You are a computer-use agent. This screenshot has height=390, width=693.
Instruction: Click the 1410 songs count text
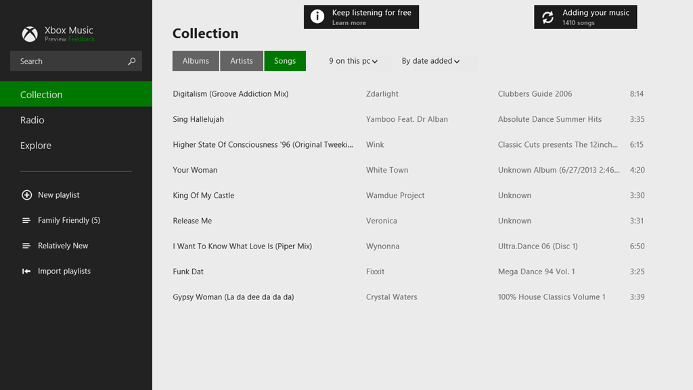pos(579,23)
